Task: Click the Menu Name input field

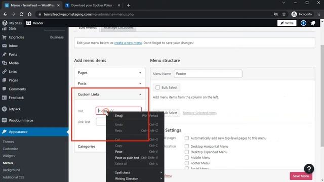Action: 208,74
